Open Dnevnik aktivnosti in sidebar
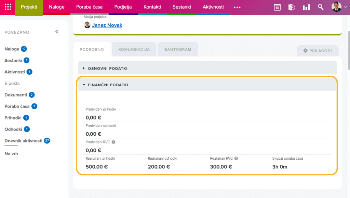Screen dimensions: 350x198 23,141
